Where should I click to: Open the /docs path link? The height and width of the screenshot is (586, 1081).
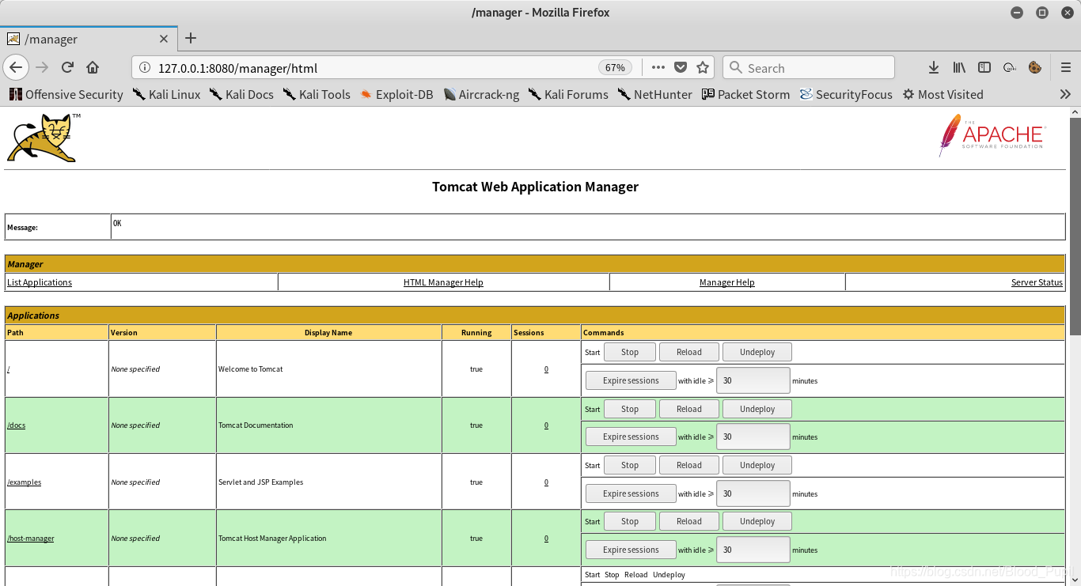pyautogui.click(x=16, y=425)
